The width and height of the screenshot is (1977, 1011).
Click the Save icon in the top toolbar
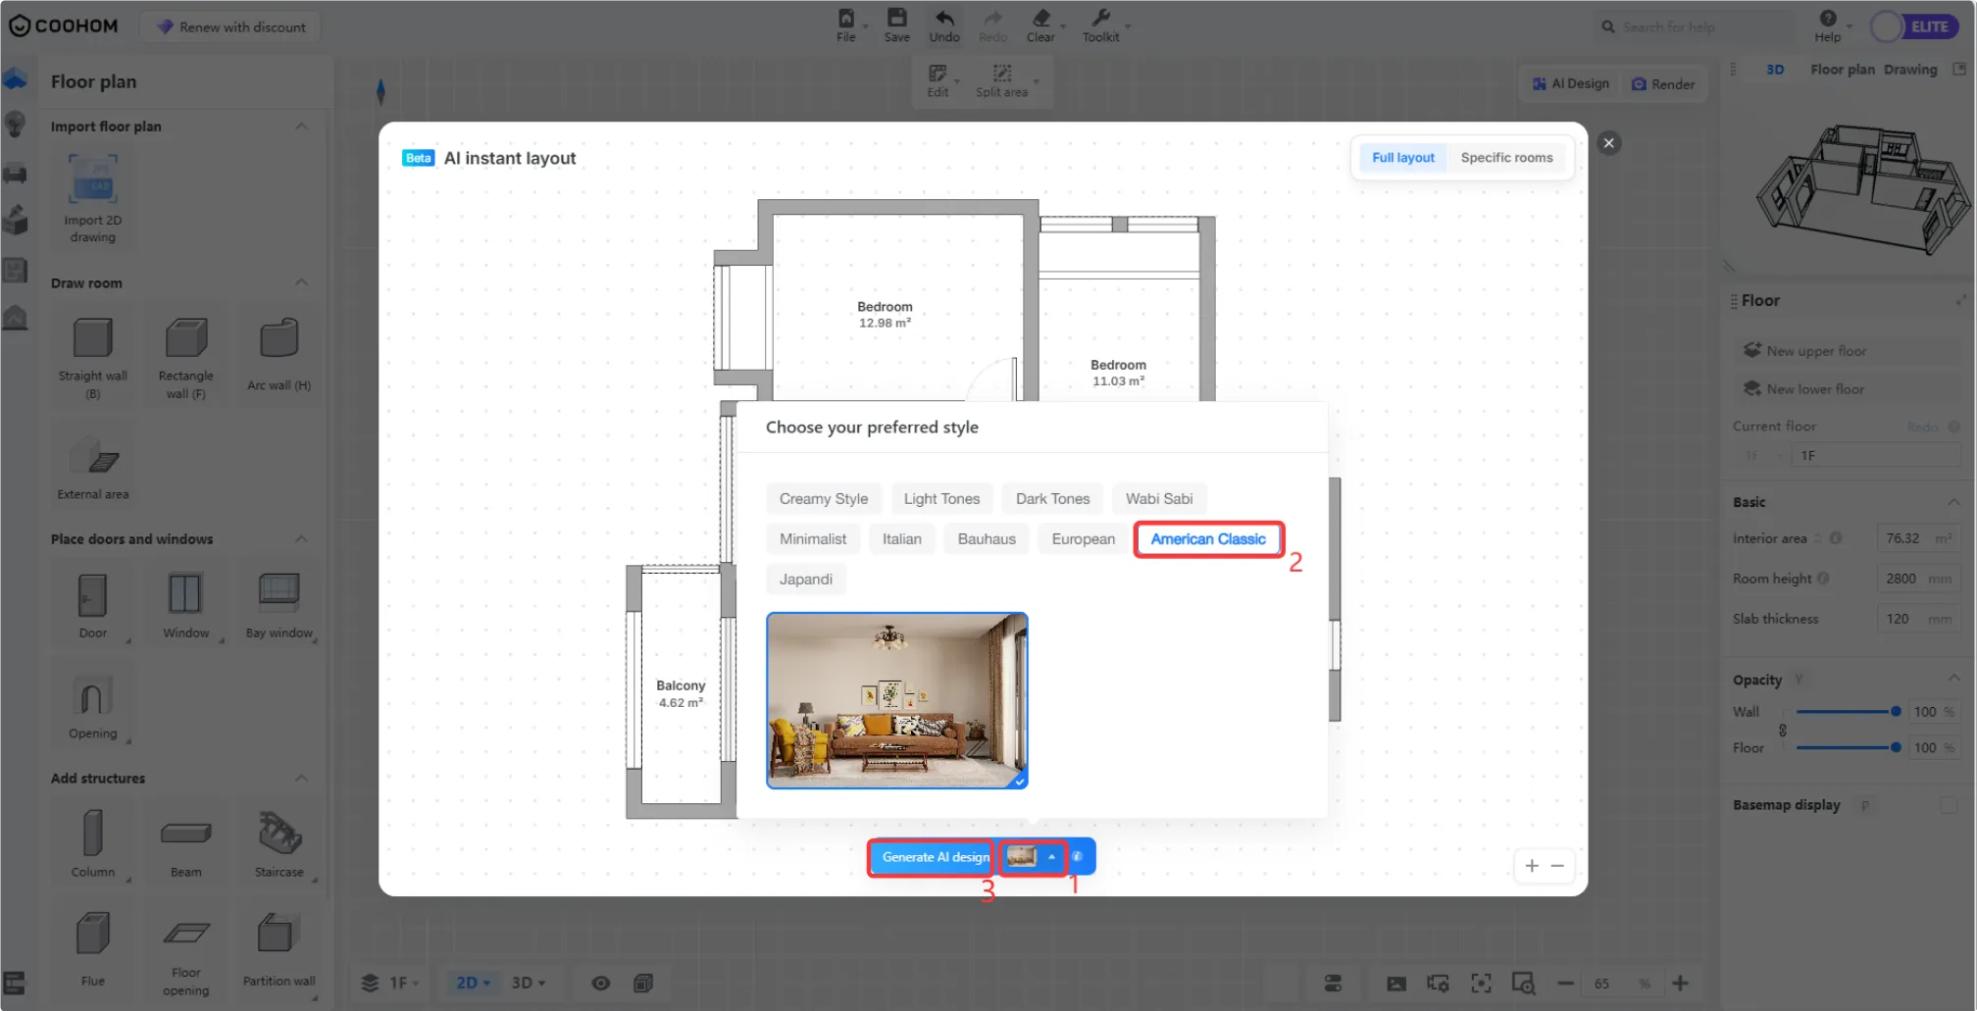pos(896,18)
